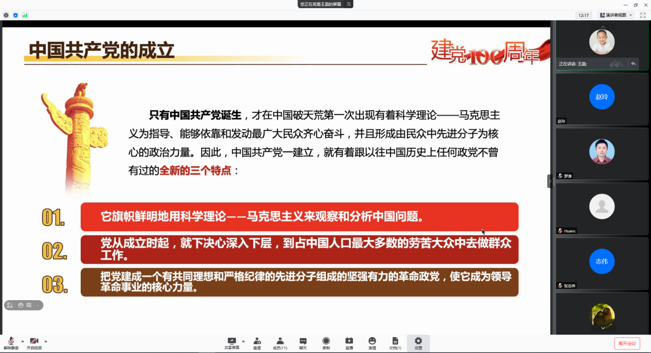Click the 离开会议 leave meeting button
Screen dimensions: 651x353
tap(627, 343)
